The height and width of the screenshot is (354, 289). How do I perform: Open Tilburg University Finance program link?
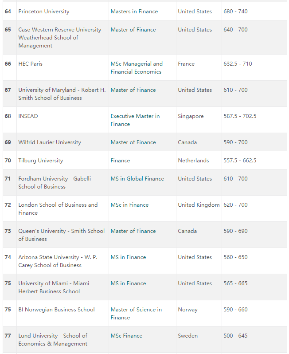(x=120, y=161)
